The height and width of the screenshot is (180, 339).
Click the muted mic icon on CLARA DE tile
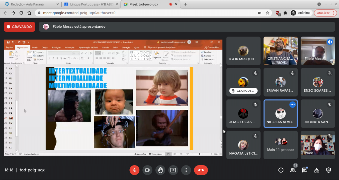coord(255,73)
